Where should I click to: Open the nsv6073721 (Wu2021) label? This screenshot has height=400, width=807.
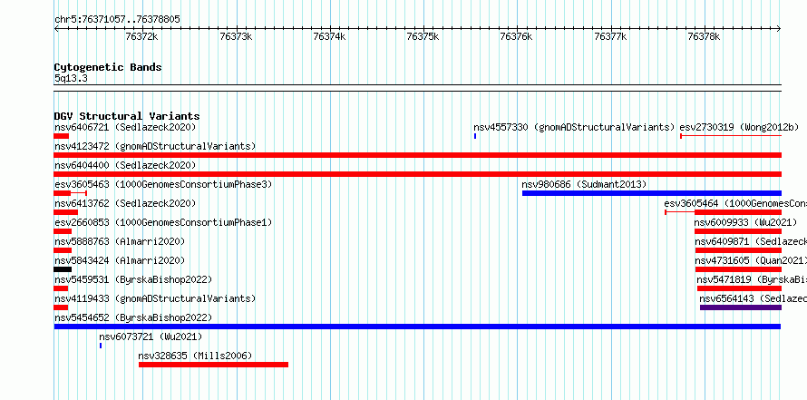tap(151, 337)
